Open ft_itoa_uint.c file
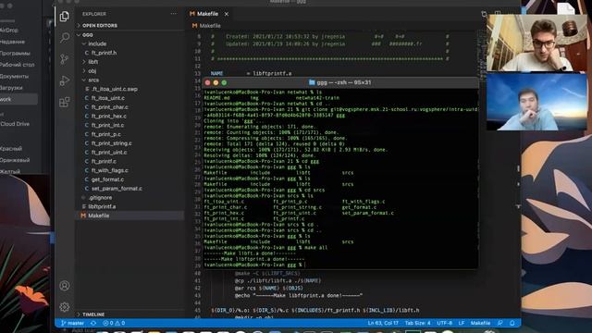 pyautogui.click(x=107, y=98)
